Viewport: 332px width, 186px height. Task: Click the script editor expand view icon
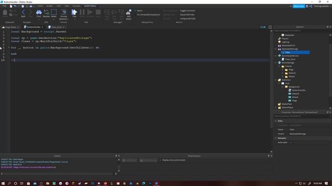(x=270, y=27)
